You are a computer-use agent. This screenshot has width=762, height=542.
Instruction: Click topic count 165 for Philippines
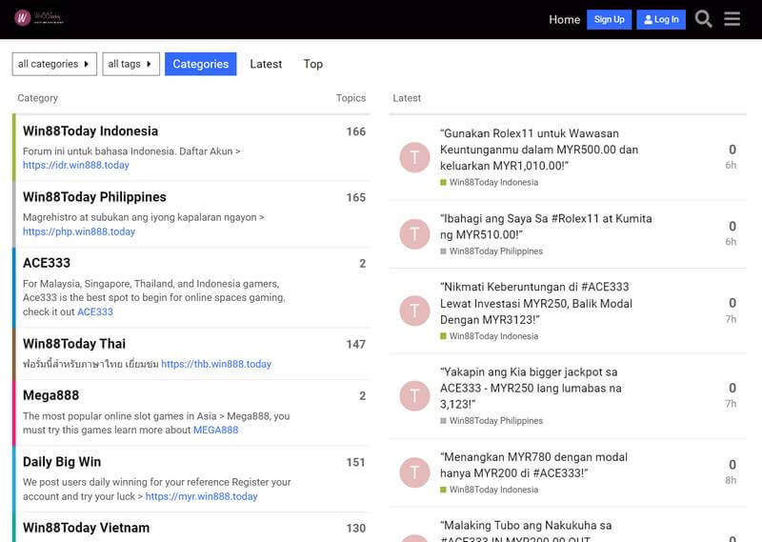(x=355, y=198)
